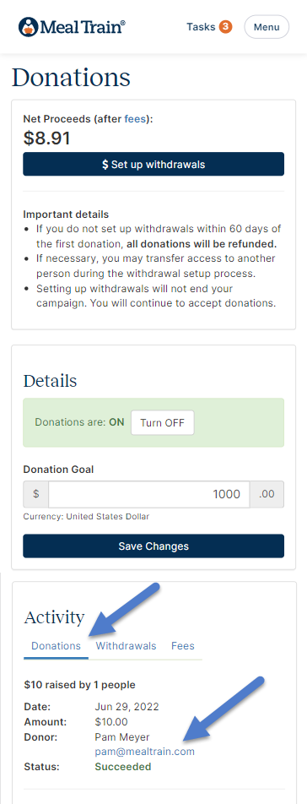Viewport: 307px width, 804px height.
Task: Select the Donations activity tab
Action: pos(56,646)
